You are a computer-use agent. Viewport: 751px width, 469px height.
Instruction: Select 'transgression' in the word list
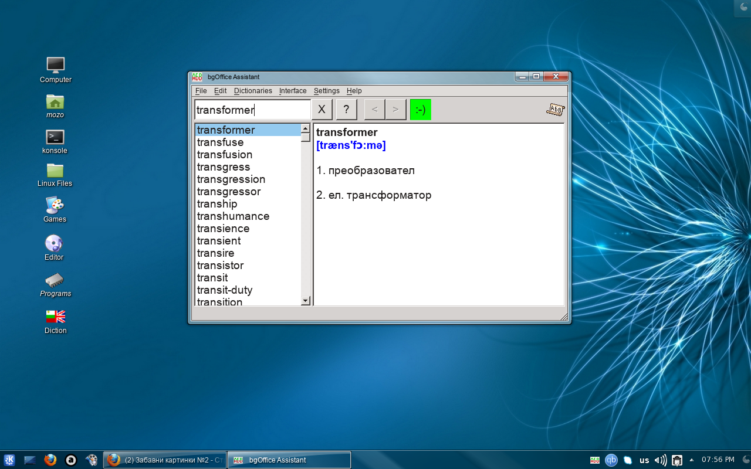click(x=248, y=179)
